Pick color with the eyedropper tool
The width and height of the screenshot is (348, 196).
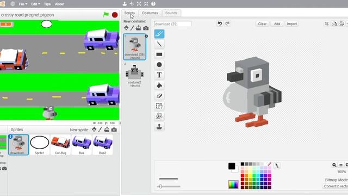click(x=277, y=166)
